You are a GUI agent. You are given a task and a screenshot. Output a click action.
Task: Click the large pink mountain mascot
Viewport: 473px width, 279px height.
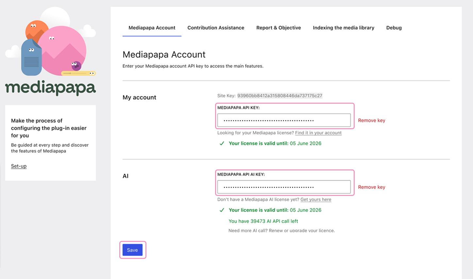pyautogui.click(x=64, y=49)
